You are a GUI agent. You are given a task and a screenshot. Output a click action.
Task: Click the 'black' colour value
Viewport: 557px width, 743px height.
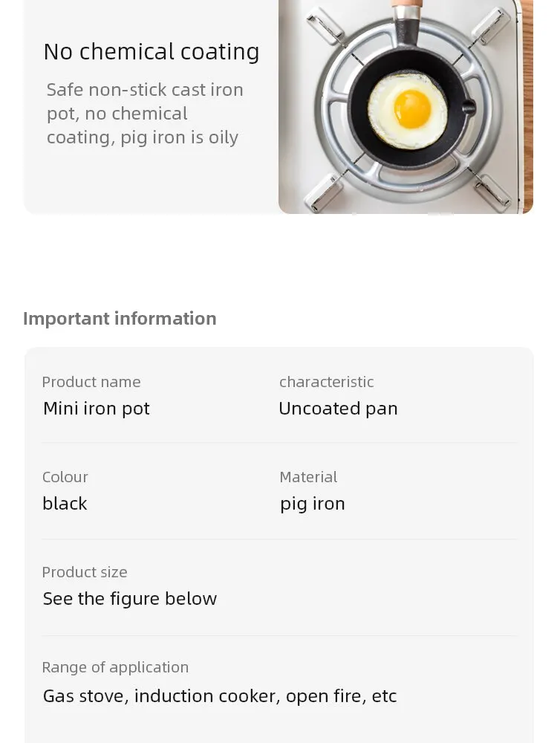pyautogui.click(x=65, y=503)
